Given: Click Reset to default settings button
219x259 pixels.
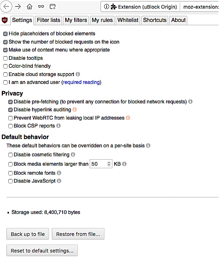Looking at the screenshot, I should (x=42, y=250).
